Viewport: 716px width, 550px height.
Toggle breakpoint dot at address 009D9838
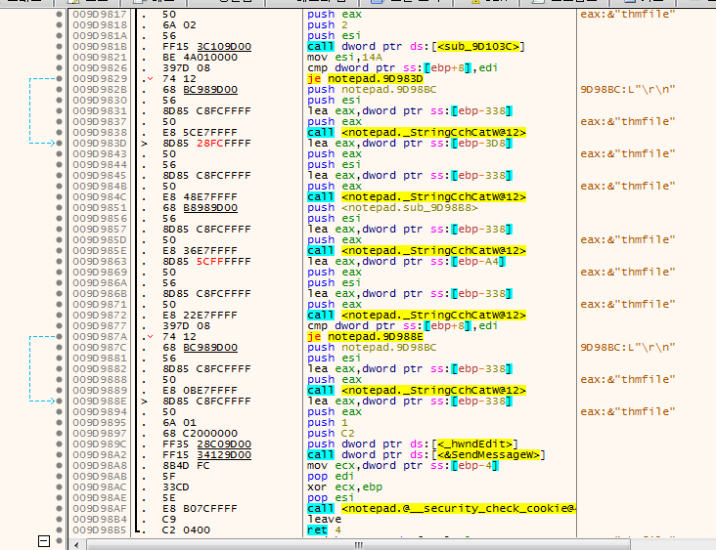coord(59,133)
